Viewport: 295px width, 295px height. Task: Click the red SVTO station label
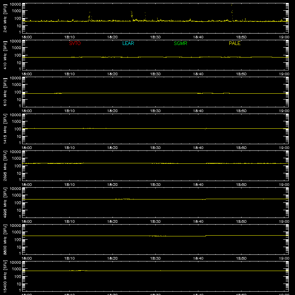[x=75, y=43]
